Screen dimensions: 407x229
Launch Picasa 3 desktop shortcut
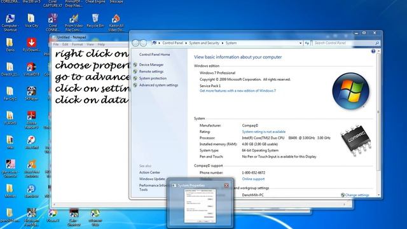(x=53, y=216)
